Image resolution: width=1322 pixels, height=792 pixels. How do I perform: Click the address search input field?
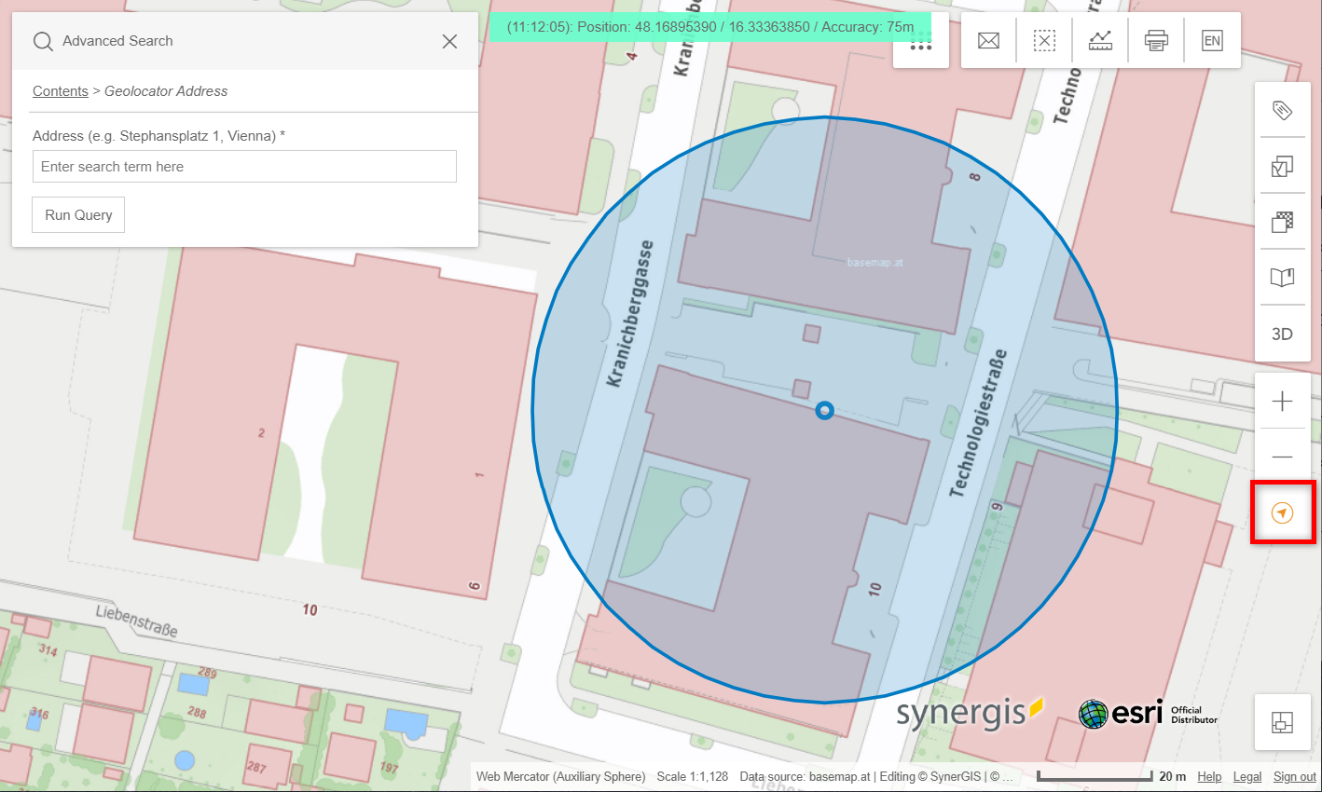pos(244,166)
